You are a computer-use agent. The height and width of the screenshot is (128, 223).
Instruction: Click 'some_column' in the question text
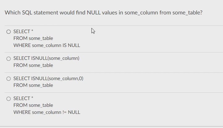coord(141,13)
